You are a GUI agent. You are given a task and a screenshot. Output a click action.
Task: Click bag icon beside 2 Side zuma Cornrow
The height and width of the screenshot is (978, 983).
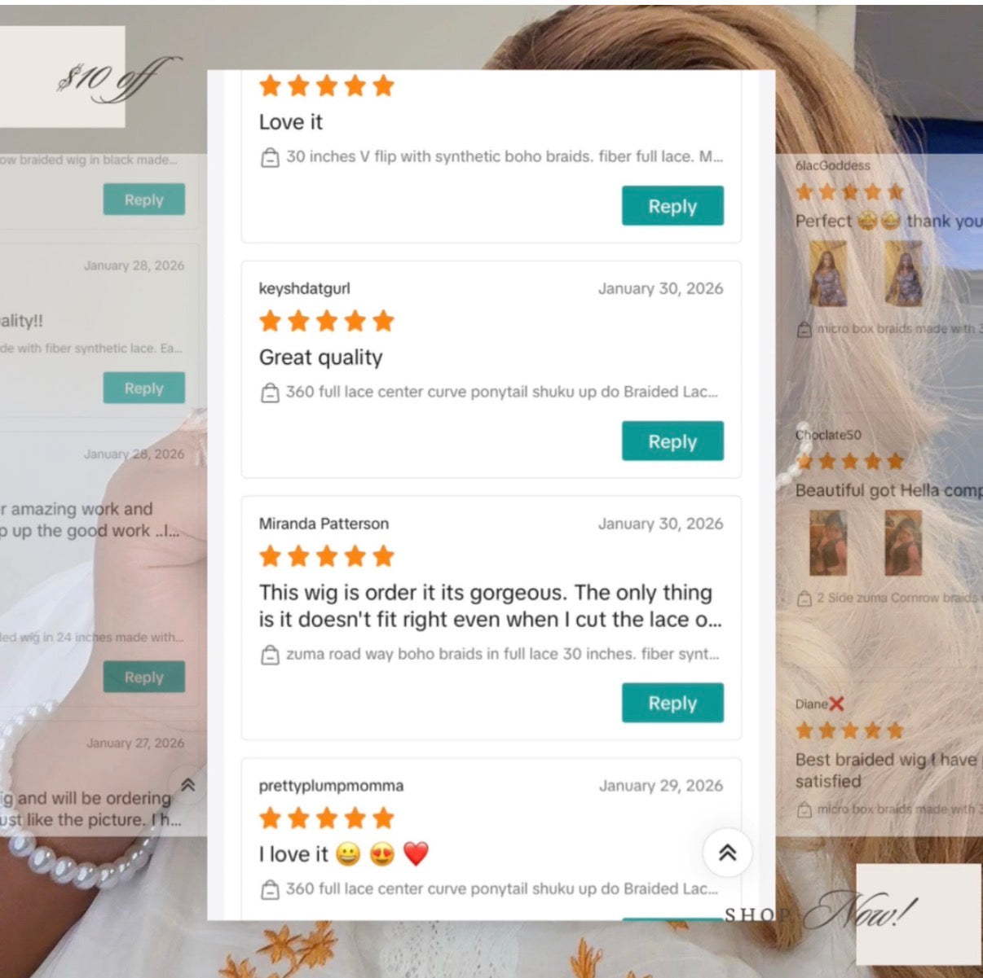(804, 599)
